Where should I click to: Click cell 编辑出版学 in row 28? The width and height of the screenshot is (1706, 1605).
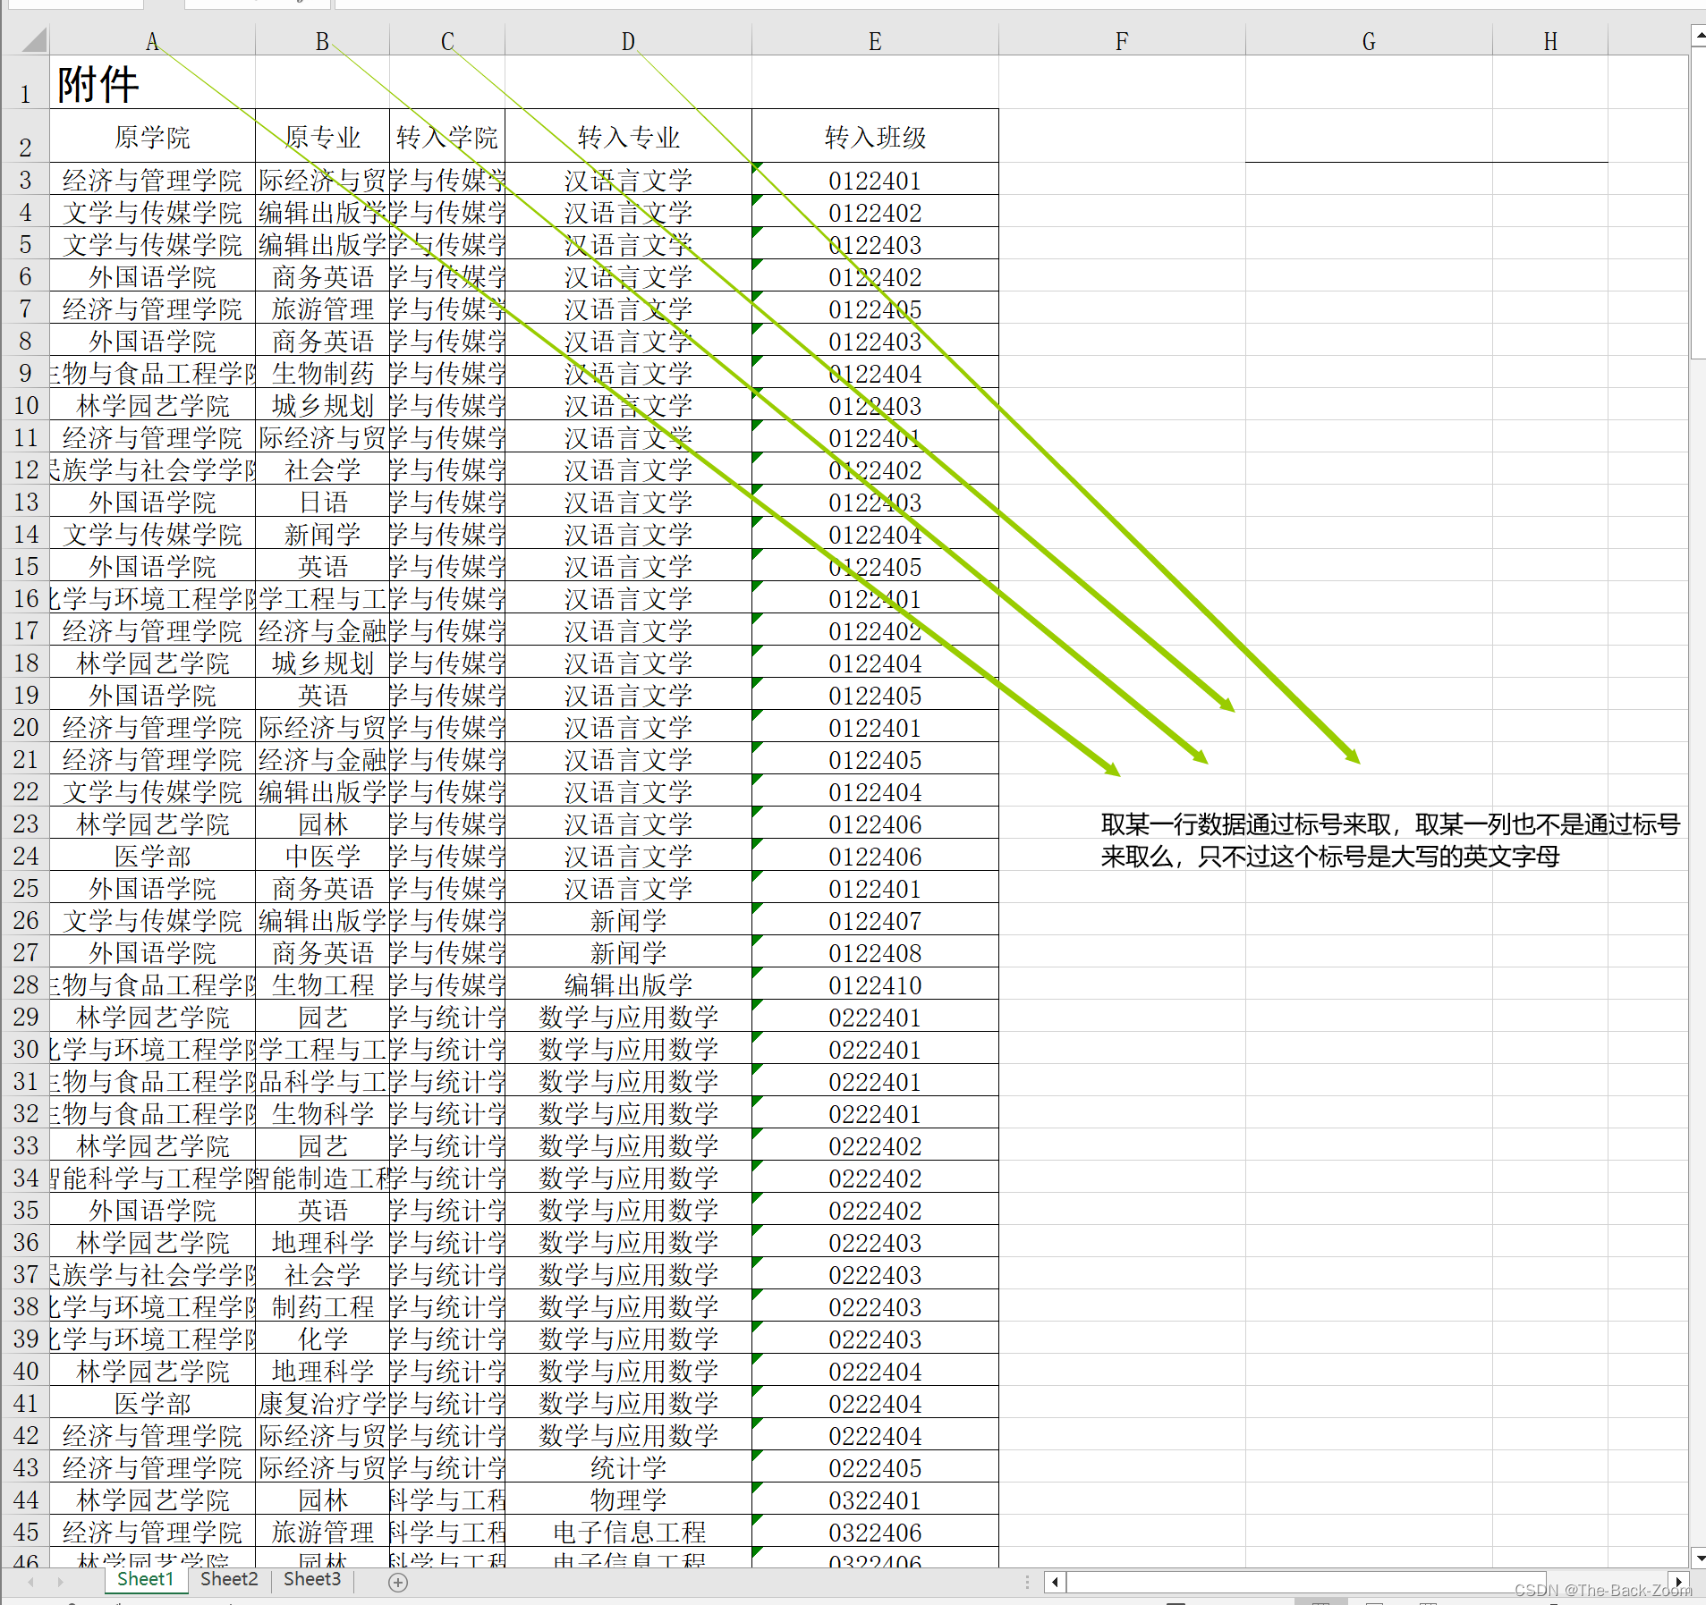[628, 984]
